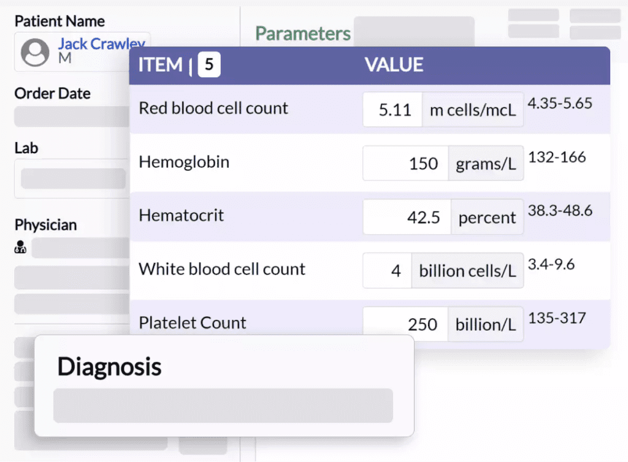Click the item count badge 5
Viewport: 628px width, 462px height.
pos(209,65)
